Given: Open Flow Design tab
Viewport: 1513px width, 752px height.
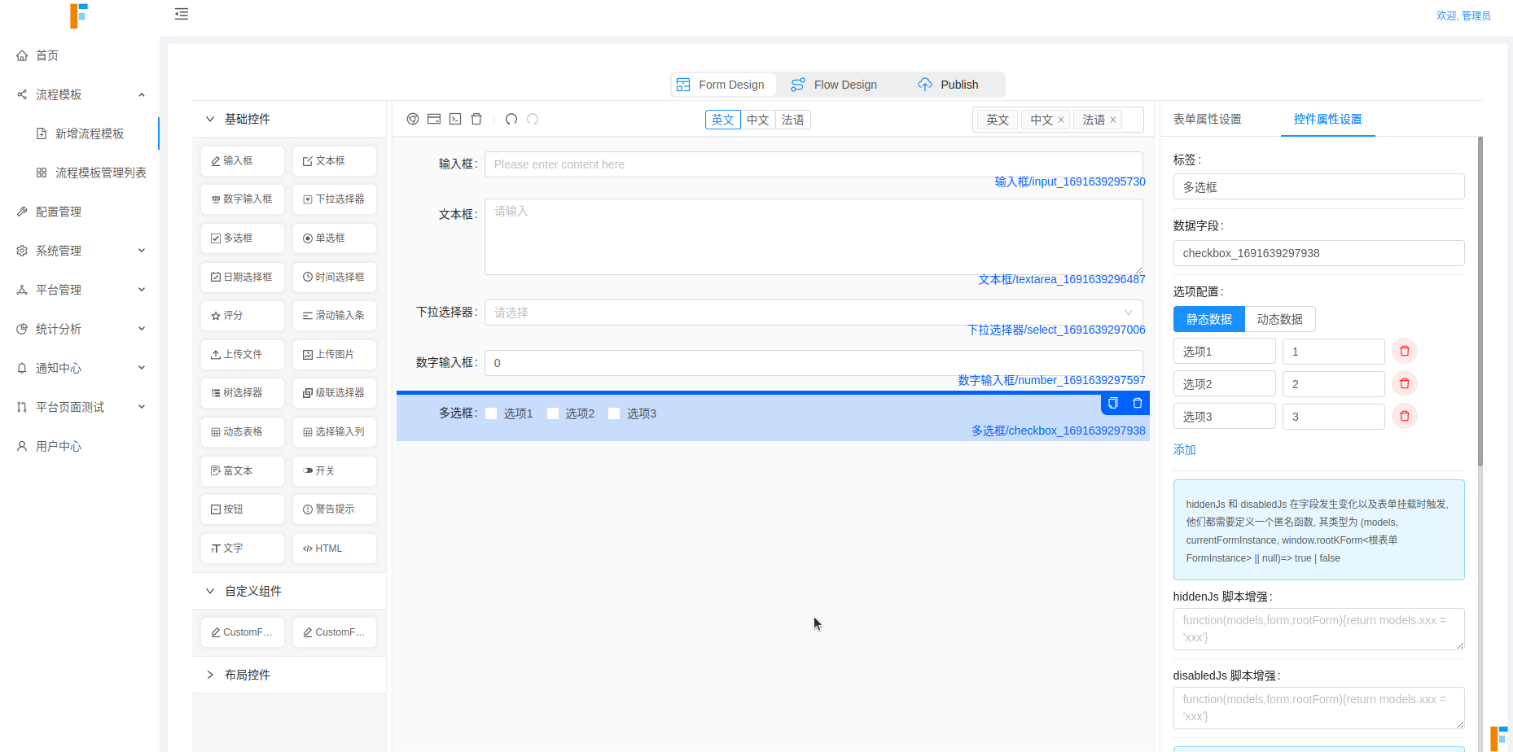Looking at the screenshot, I should (x=834, y=85).
